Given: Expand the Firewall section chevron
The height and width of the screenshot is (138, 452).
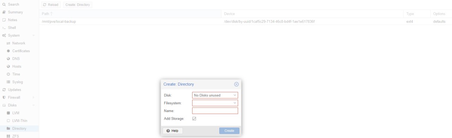Looking at the screenshot, I should (34, 98).
